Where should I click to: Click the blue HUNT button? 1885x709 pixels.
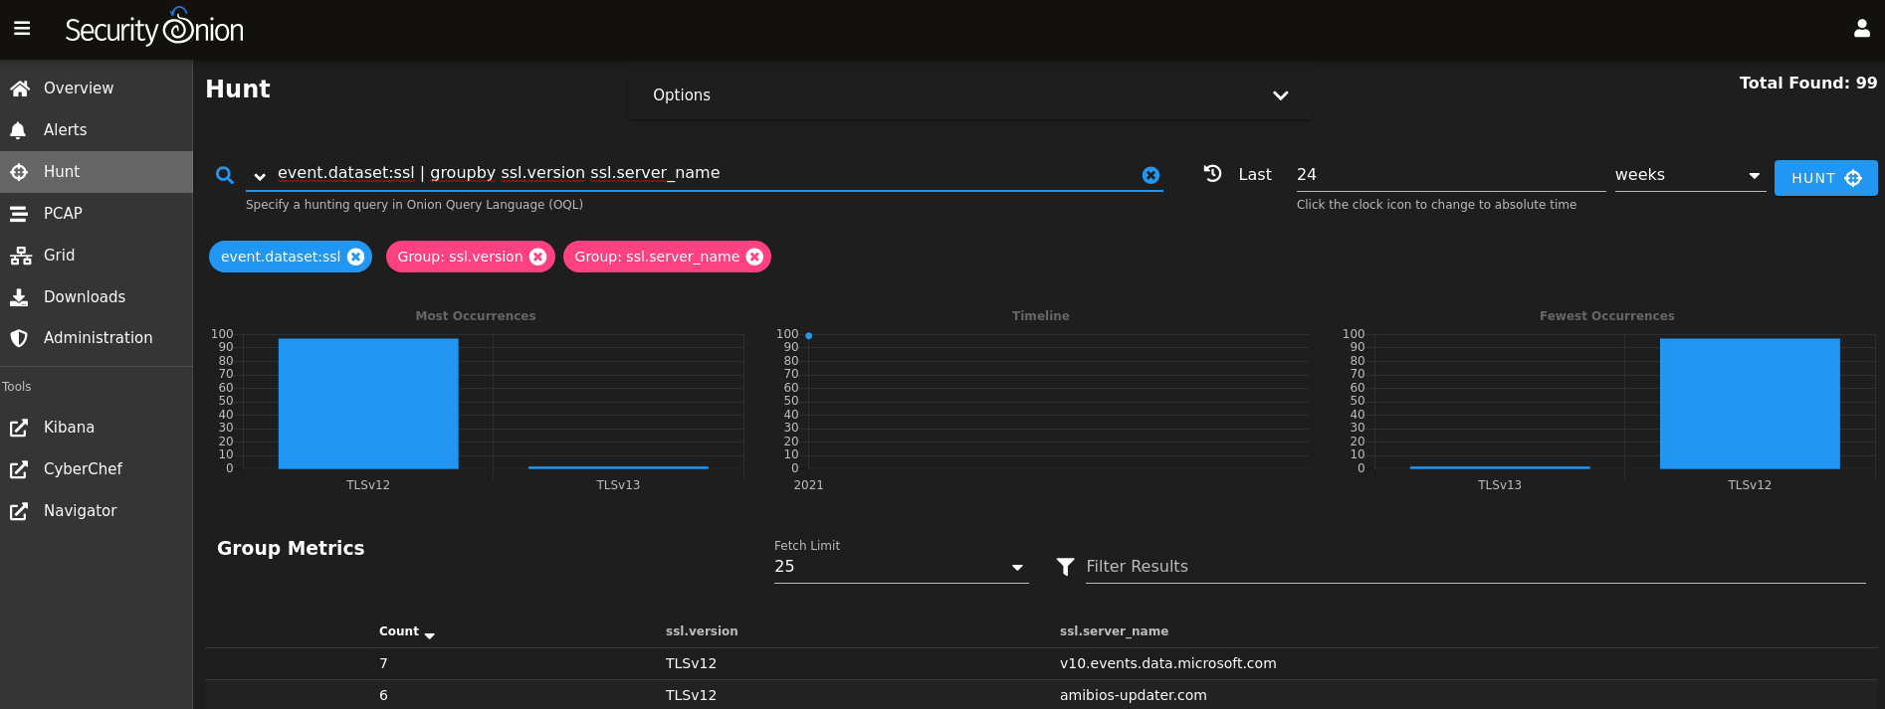(x=1825, y=178)
